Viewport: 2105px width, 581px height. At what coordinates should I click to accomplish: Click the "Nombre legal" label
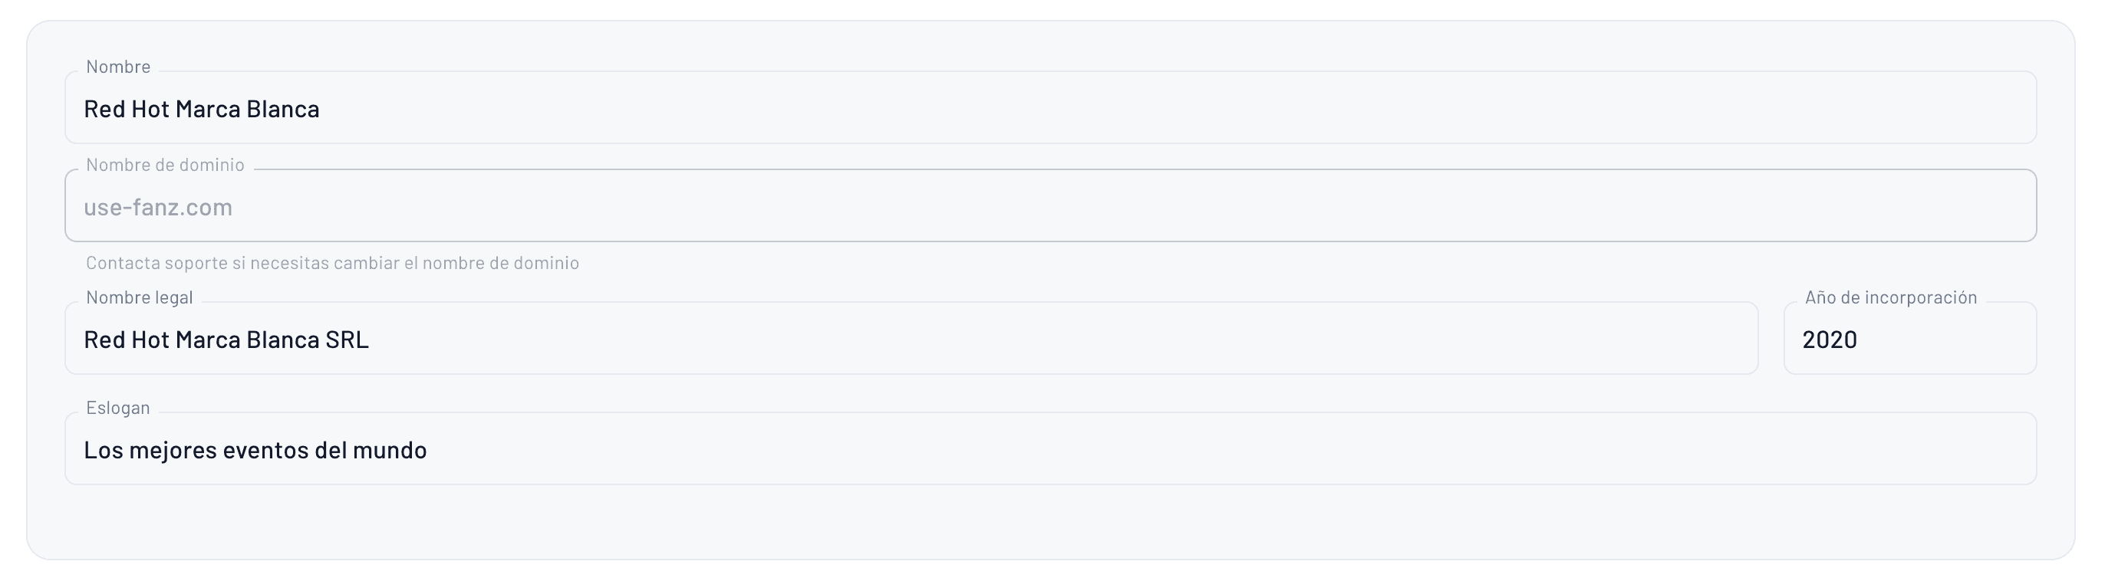click(140, 298)
